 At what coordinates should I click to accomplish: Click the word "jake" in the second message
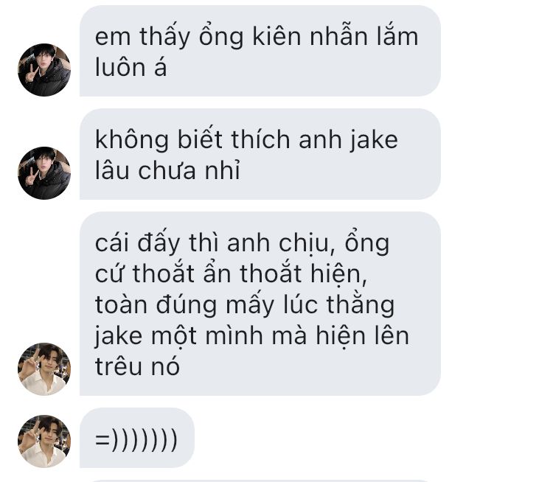point(374,140)
